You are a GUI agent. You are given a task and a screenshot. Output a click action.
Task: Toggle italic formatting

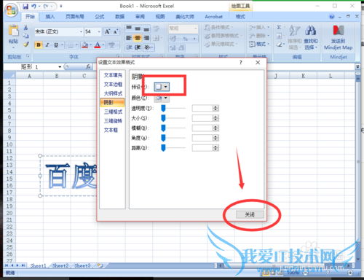click(x=47, y=45)
